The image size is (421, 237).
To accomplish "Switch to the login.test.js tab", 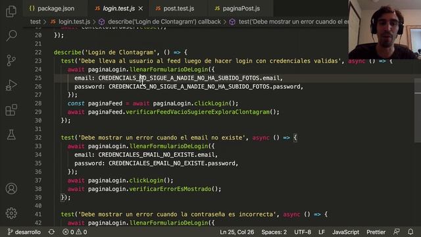I will point(118,9).
